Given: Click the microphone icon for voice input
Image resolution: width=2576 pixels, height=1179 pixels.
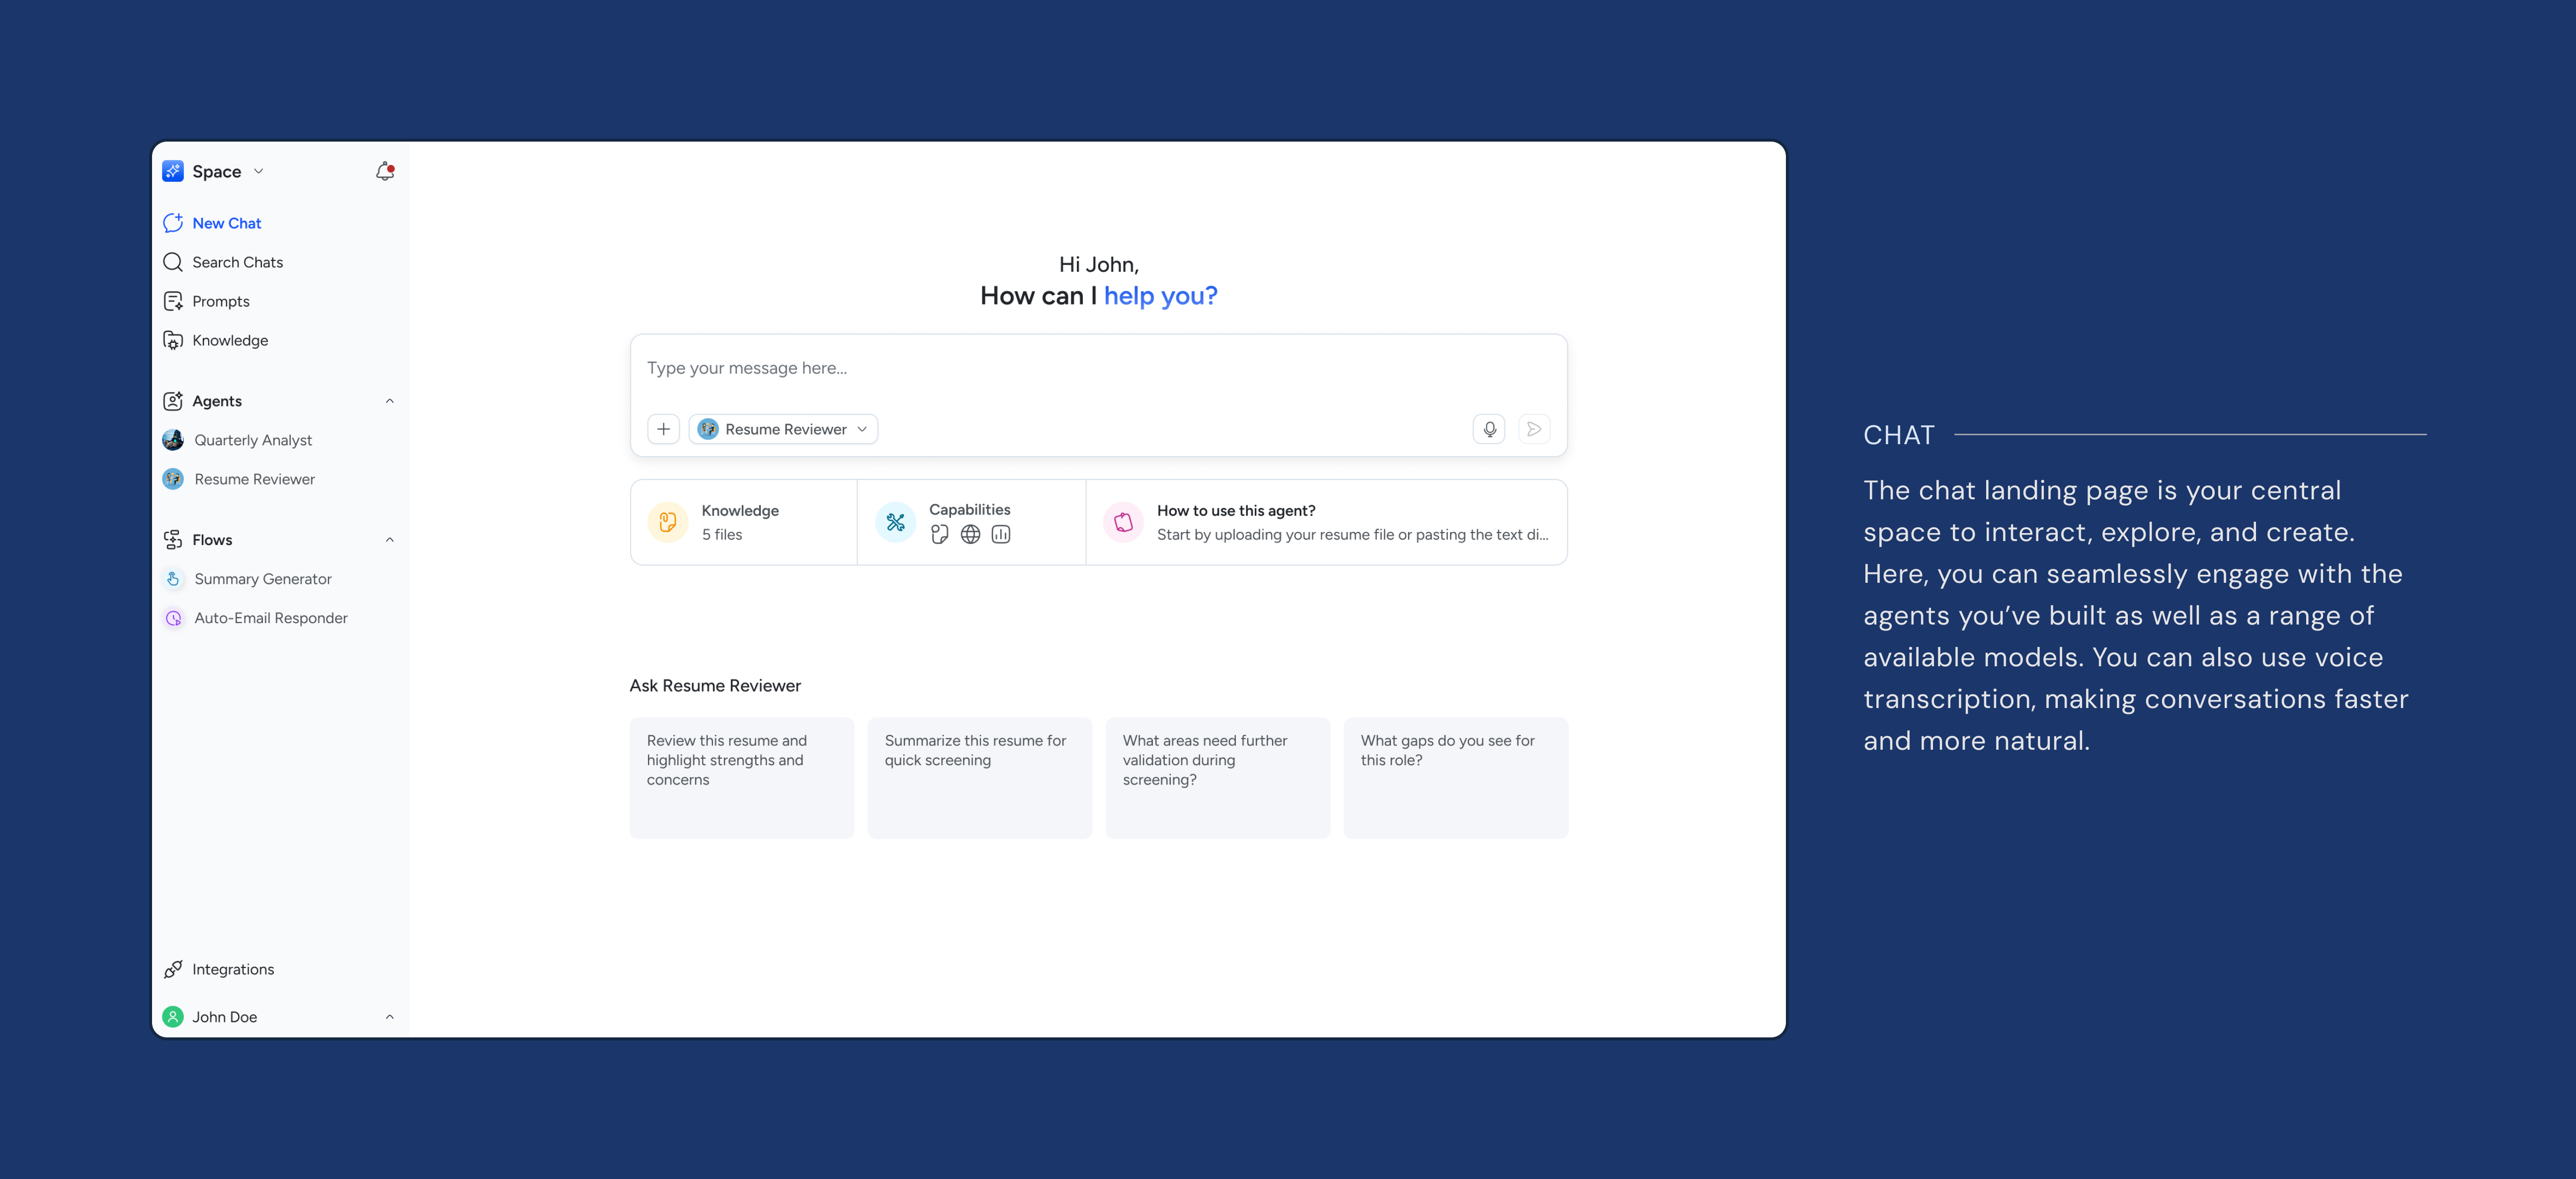Looking at the screenshot, I should point(1489,429).
